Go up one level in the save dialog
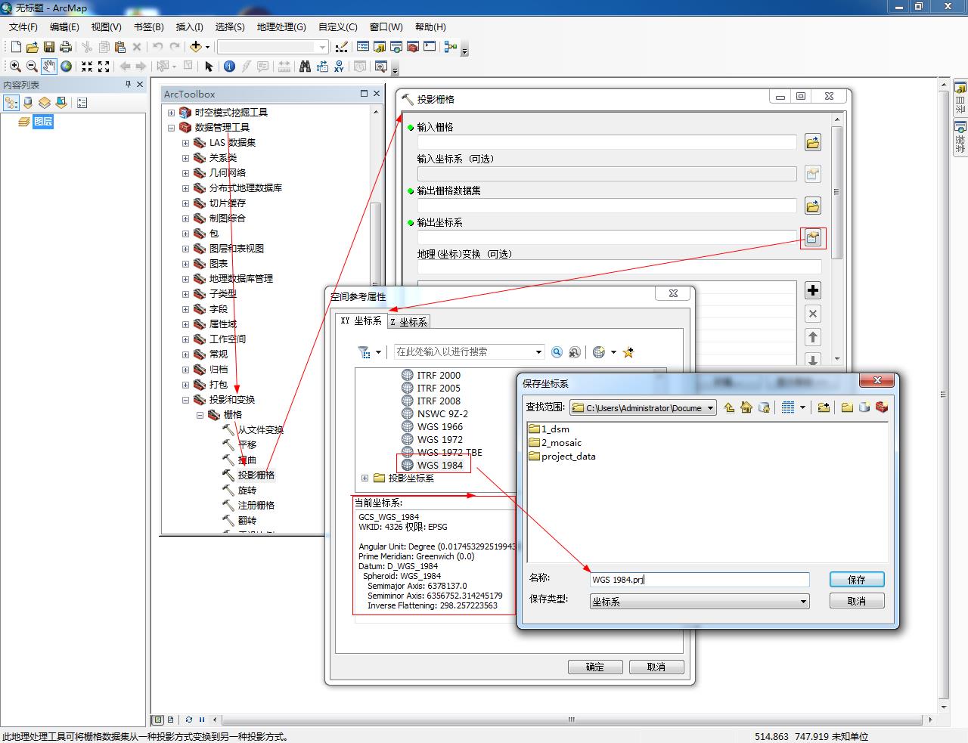 [729, 407]
